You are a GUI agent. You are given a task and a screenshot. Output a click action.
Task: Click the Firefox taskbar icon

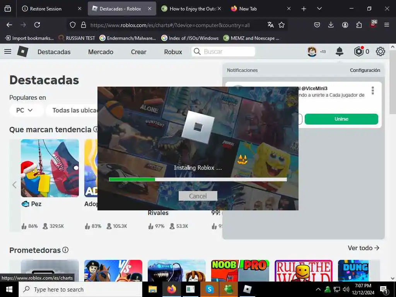point(172,289)
